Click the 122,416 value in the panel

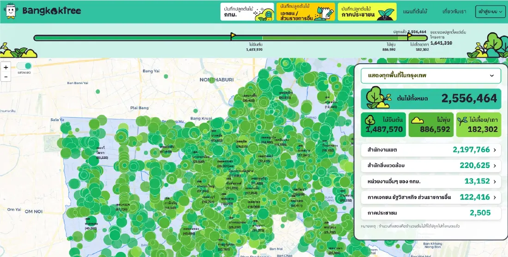point(475,197)
